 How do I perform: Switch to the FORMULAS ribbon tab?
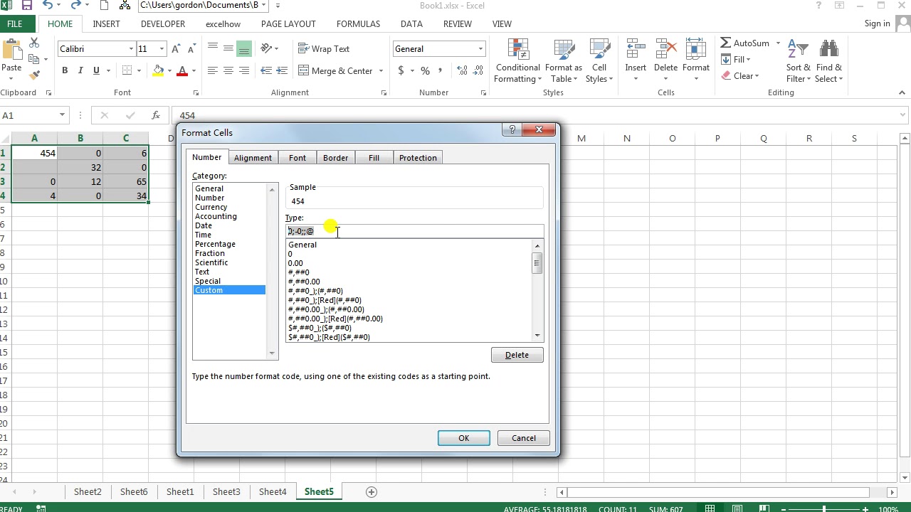tap(358, 23)
